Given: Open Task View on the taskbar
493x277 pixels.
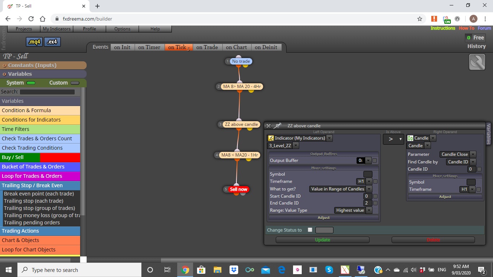Looking at the screenshot, I should 167,270.
